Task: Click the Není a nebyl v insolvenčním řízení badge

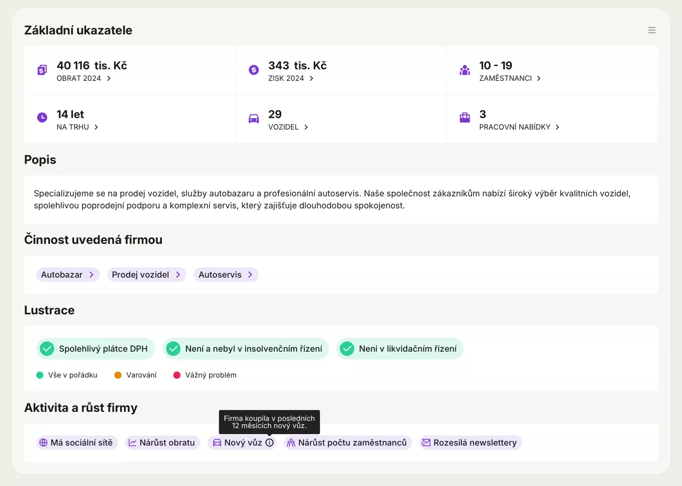Action: point(246,349)
